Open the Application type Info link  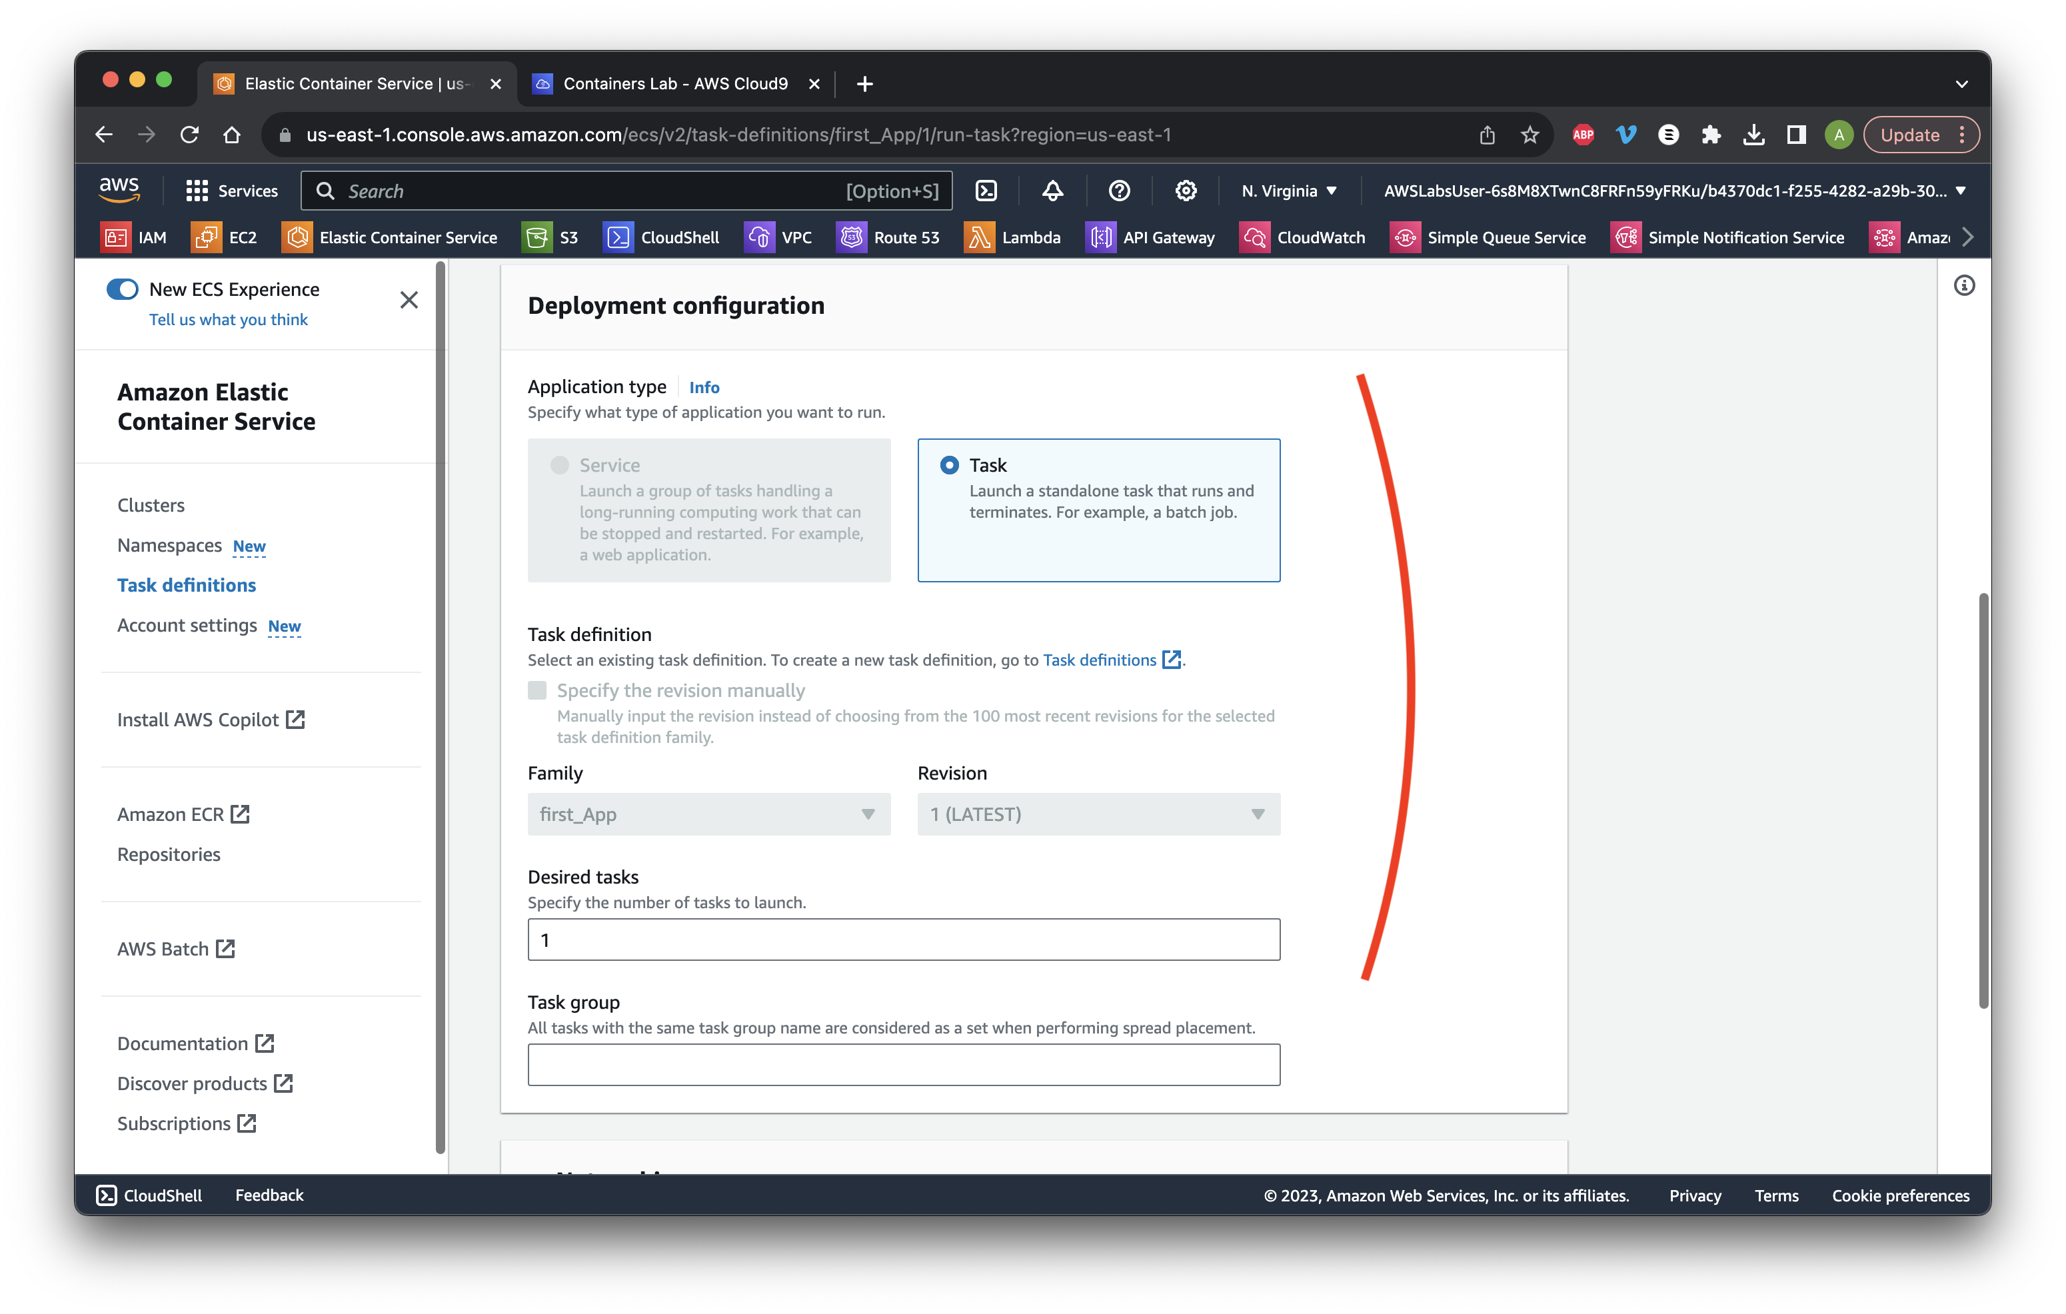coord(704,387)
